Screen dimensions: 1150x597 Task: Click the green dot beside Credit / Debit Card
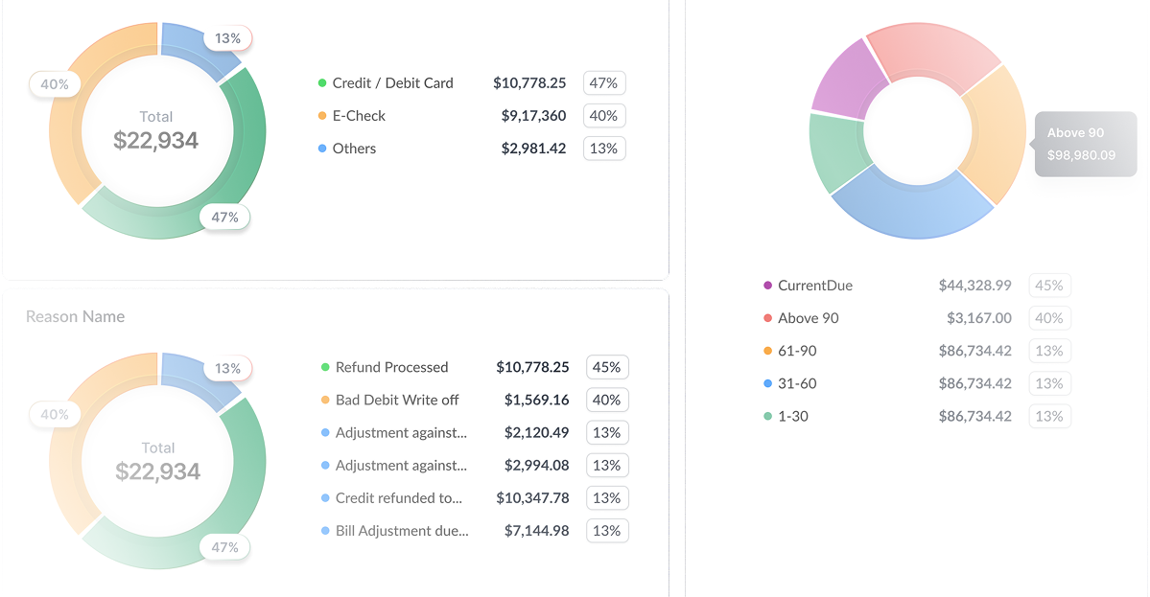coord(322,83)
